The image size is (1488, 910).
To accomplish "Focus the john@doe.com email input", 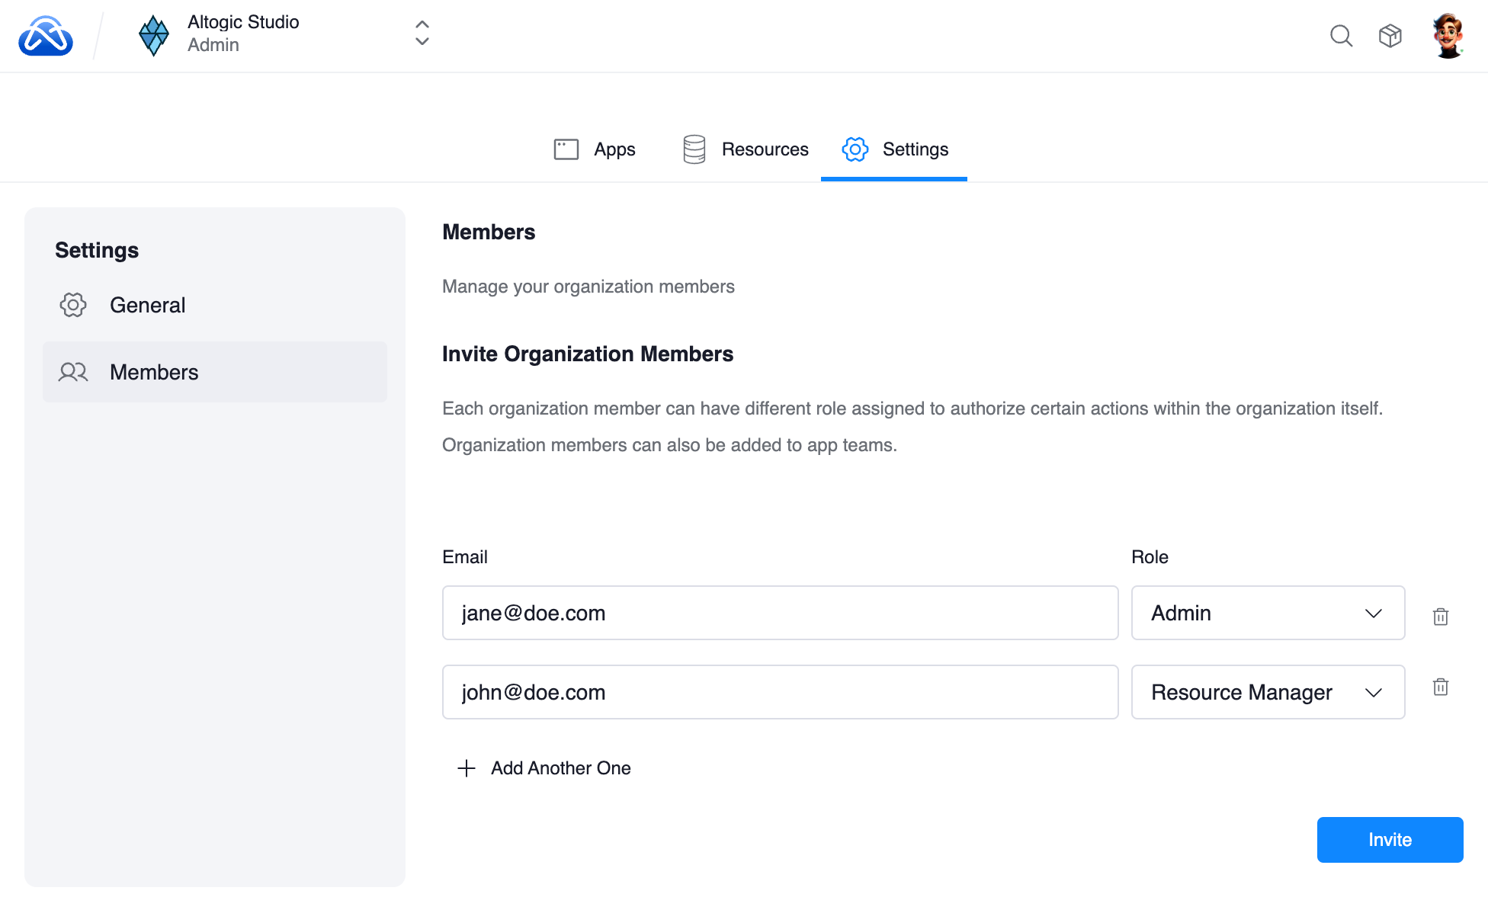I will pyautogui.click(x=779, y=692).
